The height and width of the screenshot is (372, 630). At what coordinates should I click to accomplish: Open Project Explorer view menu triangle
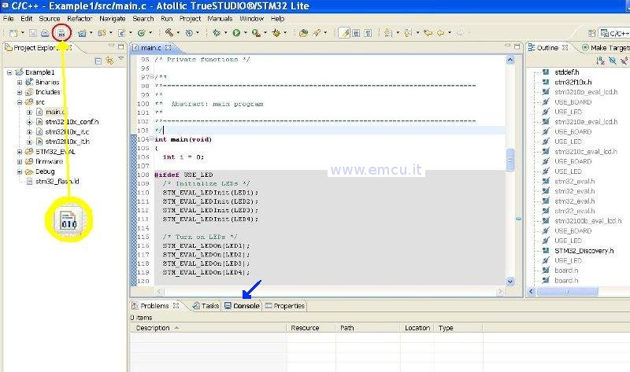(121, 60)
